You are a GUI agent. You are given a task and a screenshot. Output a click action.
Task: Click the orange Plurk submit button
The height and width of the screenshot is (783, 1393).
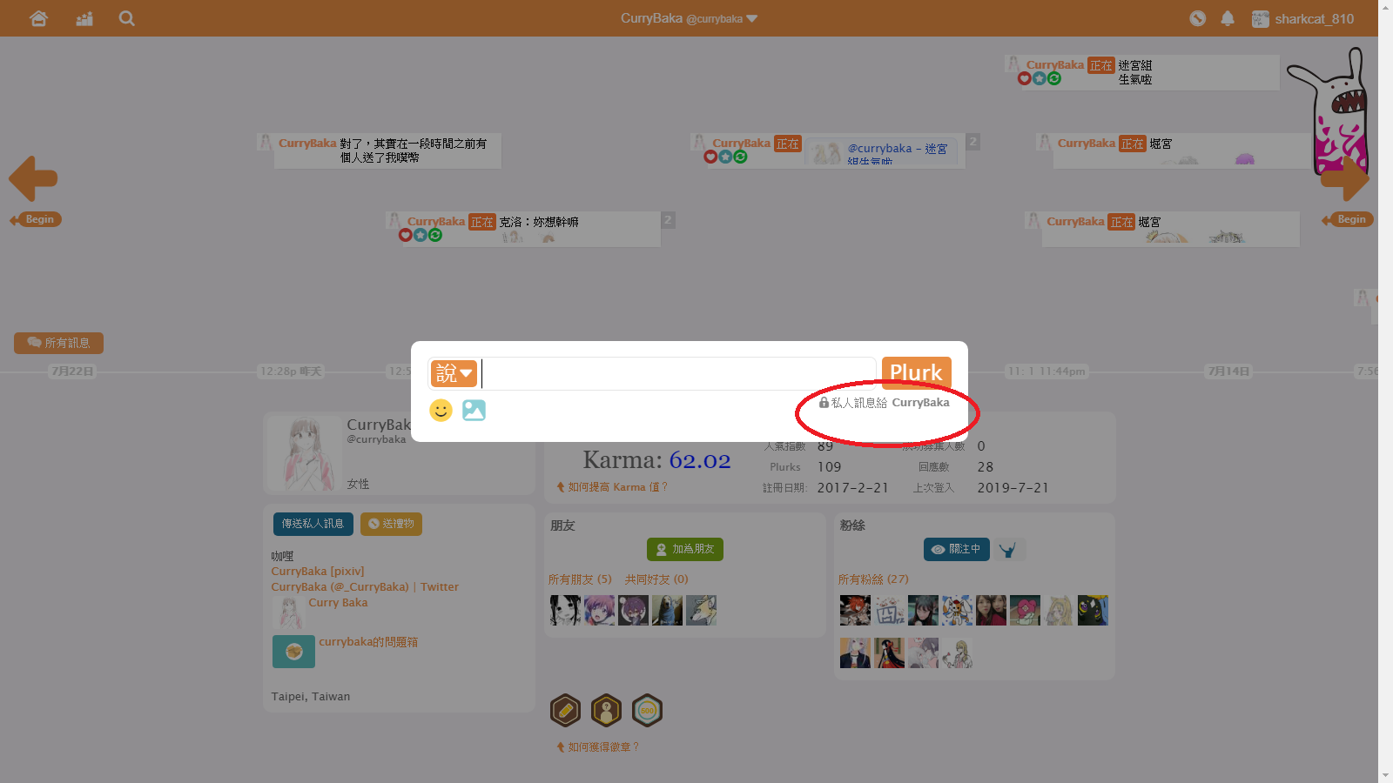916,373
